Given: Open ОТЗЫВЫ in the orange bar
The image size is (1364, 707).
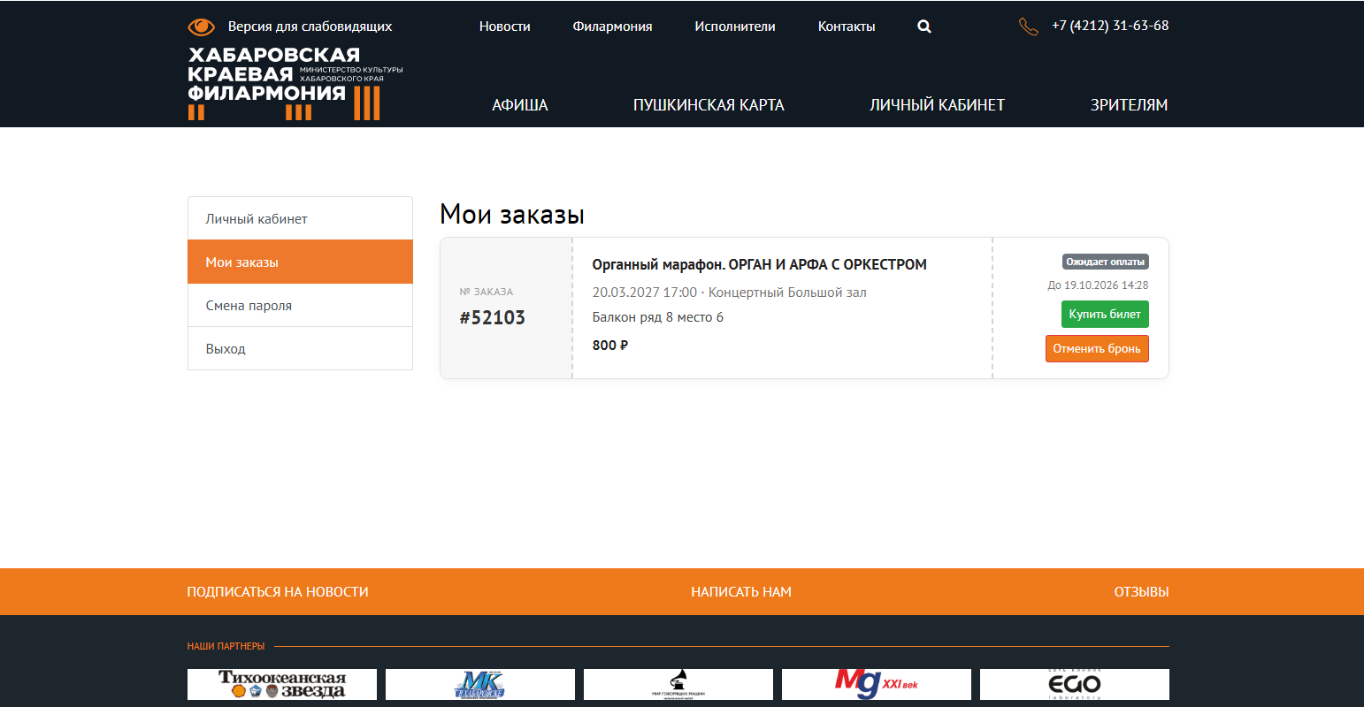Looking at the screenshot, I should [1141, 592].
